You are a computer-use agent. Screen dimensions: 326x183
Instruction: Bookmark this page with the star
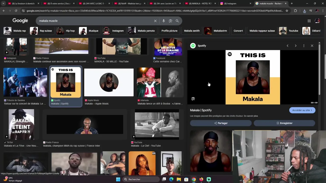(287, 11)
